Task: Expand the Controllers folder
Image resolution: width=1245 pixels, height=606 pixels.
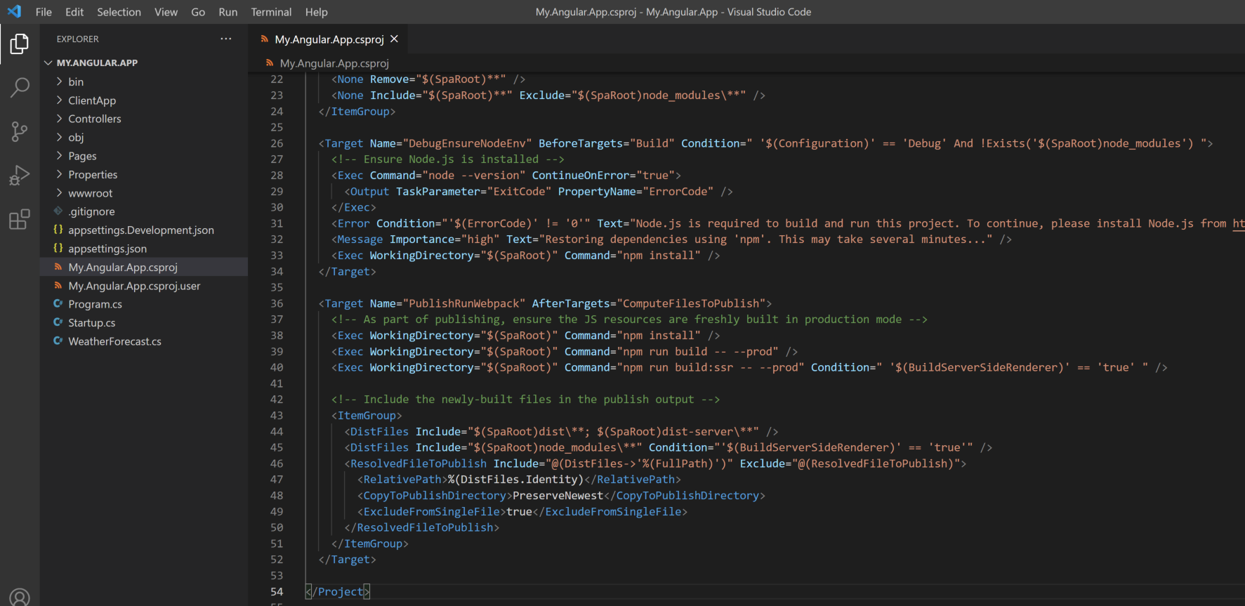Action: 94,119
